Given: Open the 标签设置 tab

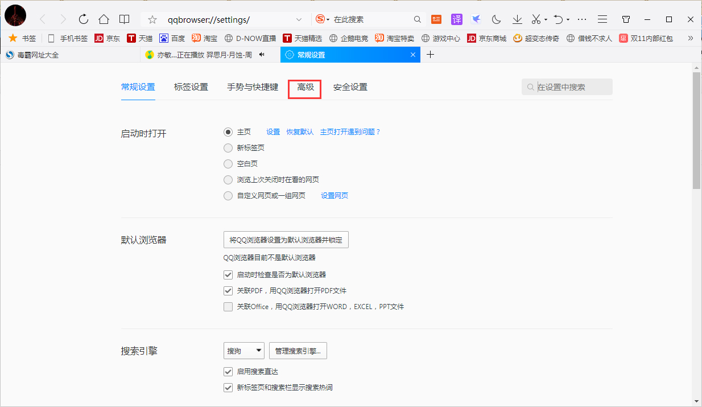Looking at the screenshot, I should tap(191, 87).
